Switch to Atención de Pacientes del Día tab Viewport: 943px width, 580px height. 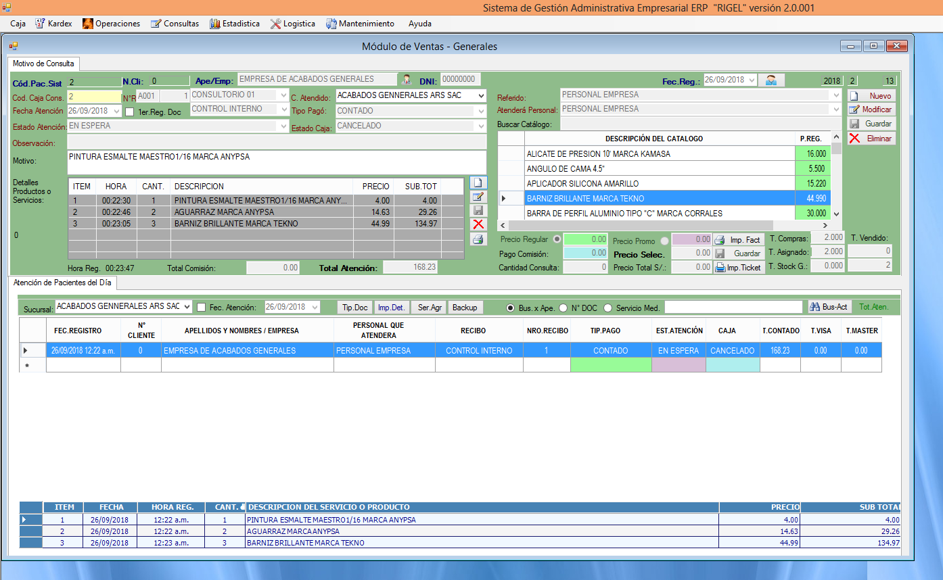pos(63,282)
